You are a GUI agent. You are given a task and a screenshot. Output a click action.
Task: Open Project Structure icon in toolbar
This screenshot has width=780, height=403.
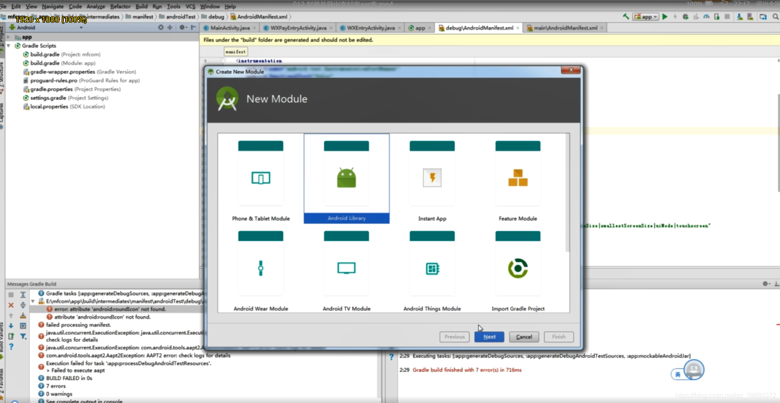[x=763, y=17]
